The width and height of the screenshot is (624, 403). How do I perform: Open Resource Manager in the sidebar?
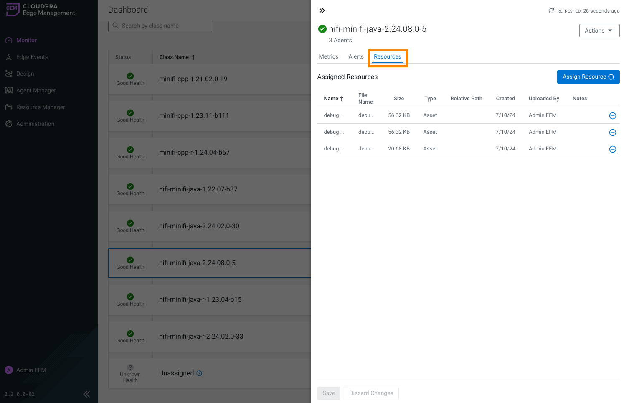click(x=41, y=107)
